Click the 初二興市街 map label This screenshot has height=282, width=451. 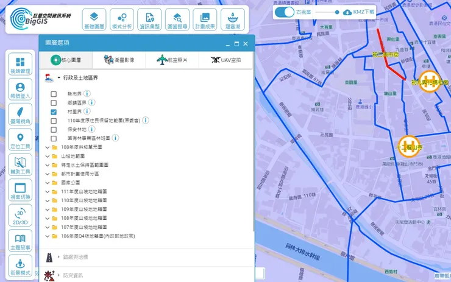385,54
